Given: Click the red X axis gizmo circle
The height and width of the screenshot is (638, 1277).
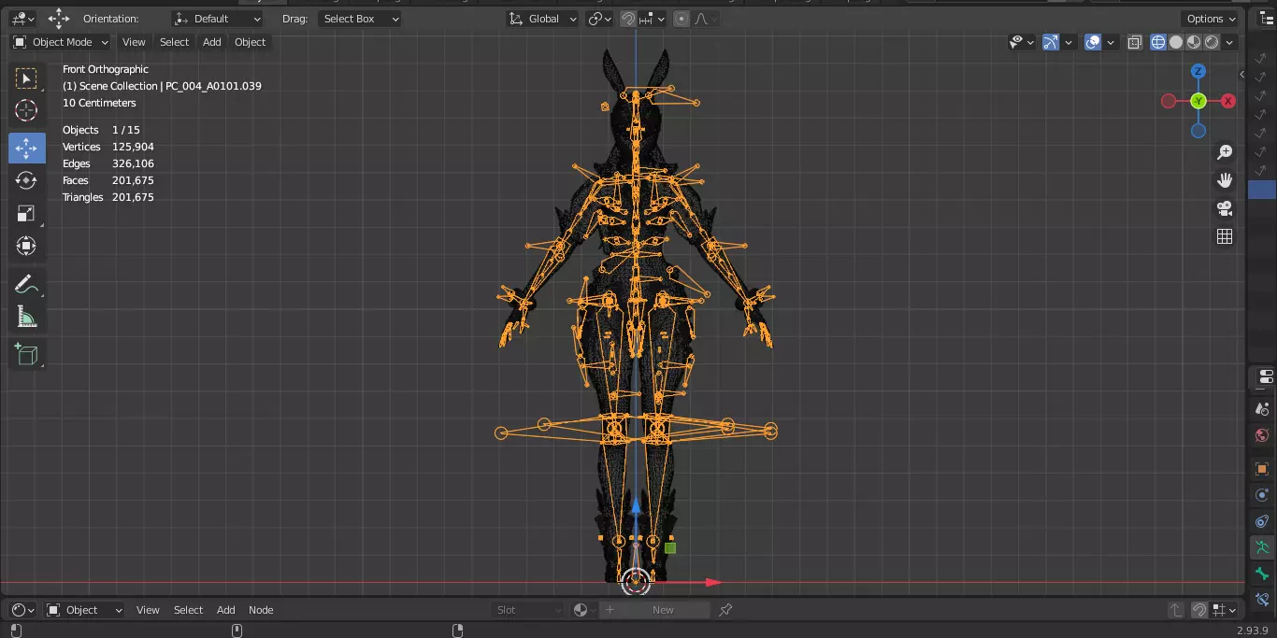Looking at the screenshot, I should pyautogui.click(x=1228, y=101).
